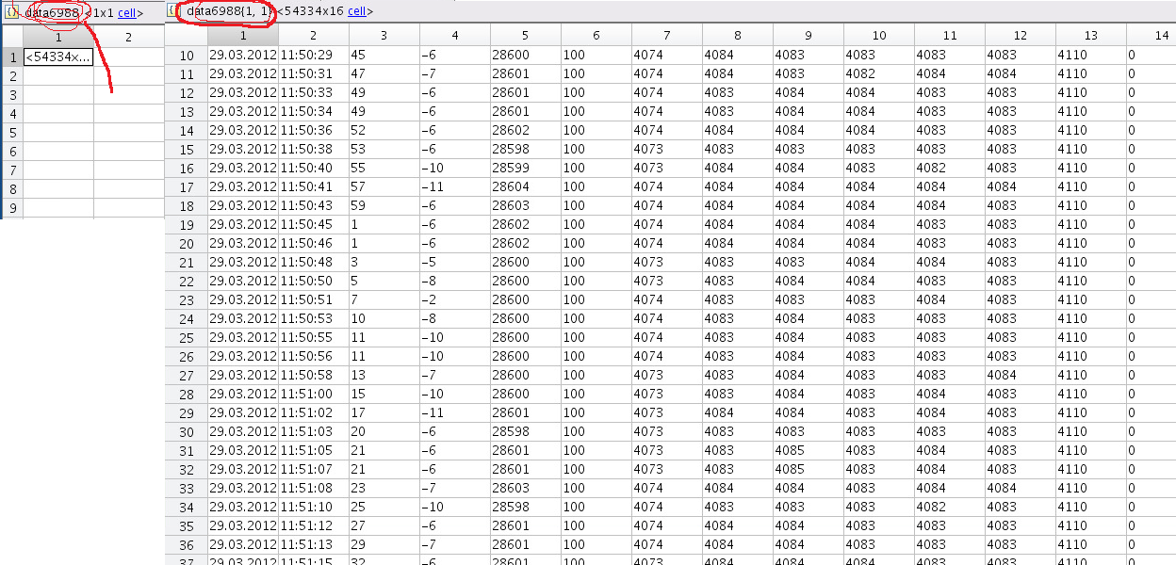Click time cell 11:50:29 in row 10
The width and height of the screenshot is (1176, 565).
(313, 56)
